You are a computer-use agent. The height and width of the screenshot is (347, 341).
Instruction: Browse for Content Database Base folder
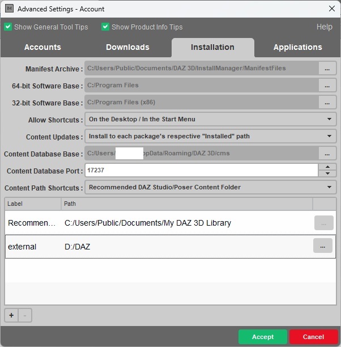pyautogui.click(x=327, y=153)
